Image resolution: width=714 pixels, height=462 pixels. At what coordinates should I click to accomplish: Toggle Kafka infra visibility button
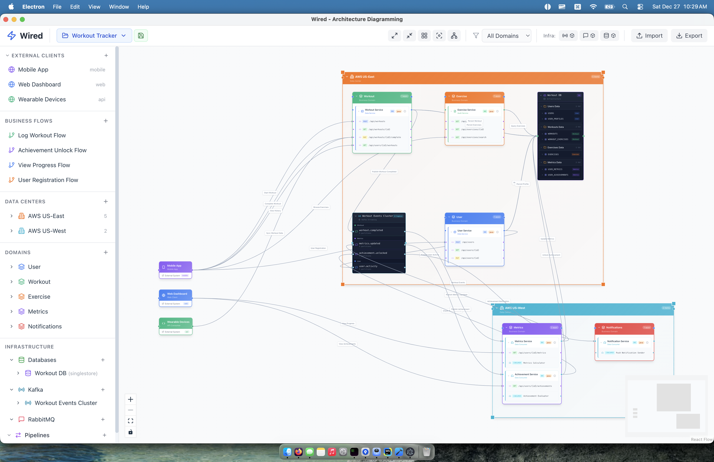click(x=568, y=36)
